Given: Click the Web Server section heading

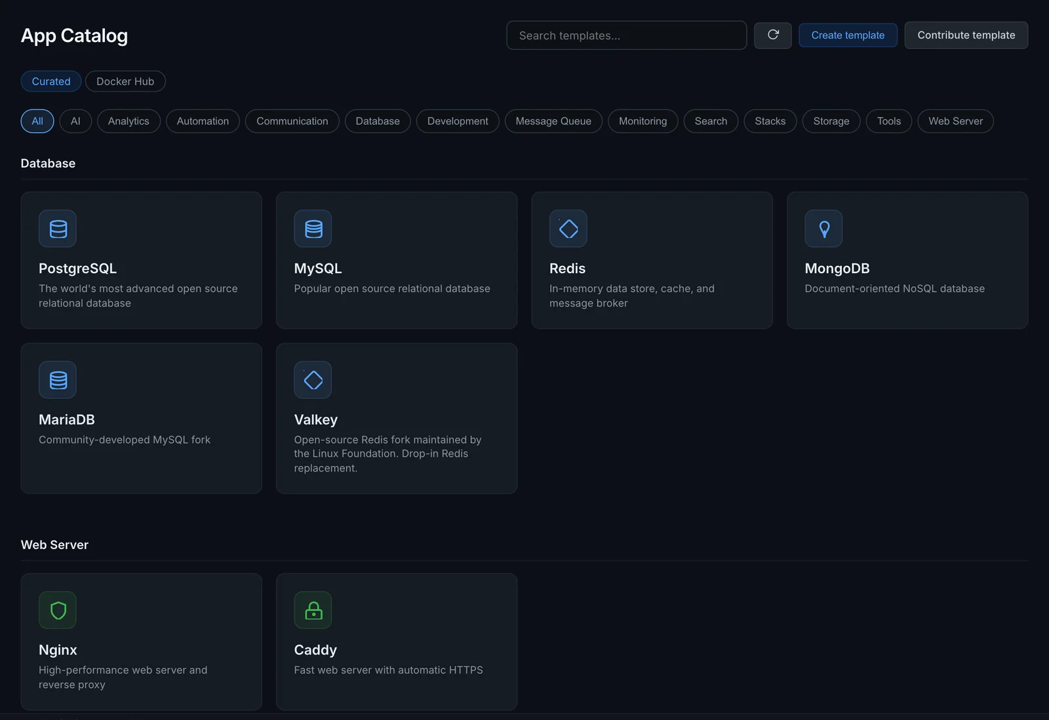Looking at the screenshot, I should coord(54,545).
